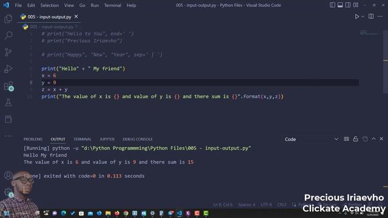Switch to the TERMINAL panel tab

click(82, 139)
